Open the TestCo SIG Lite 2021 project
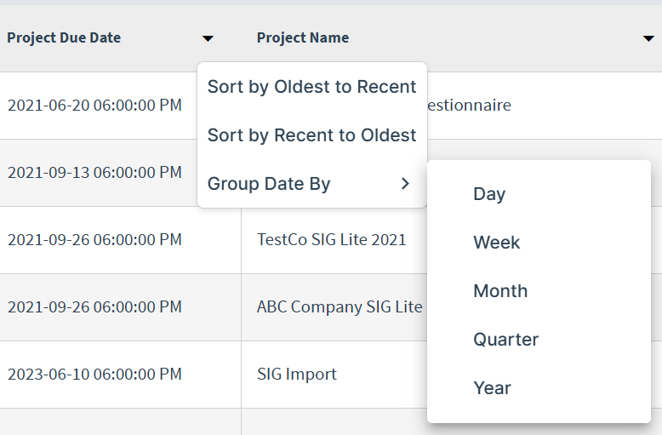Screen dimensions: 662x435 (x=331, y=240)
